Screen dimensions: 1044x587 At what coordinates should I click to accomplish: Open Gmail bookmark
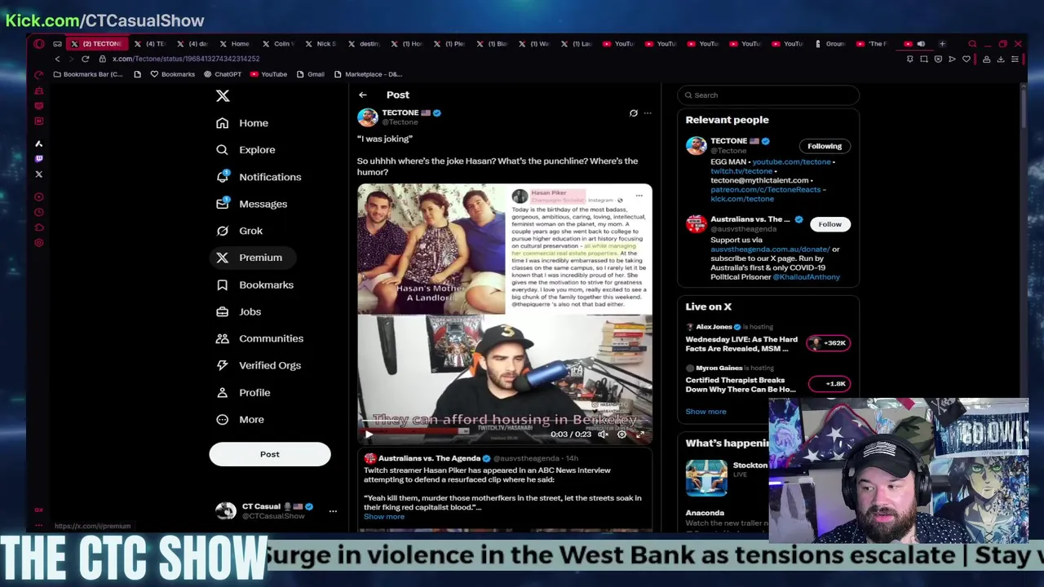[309, 74]
